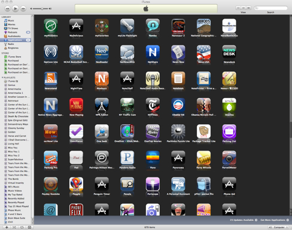Select the Ocarina app icon
The width and height of the screenshot is (292, 230).
tap(229, 105)
